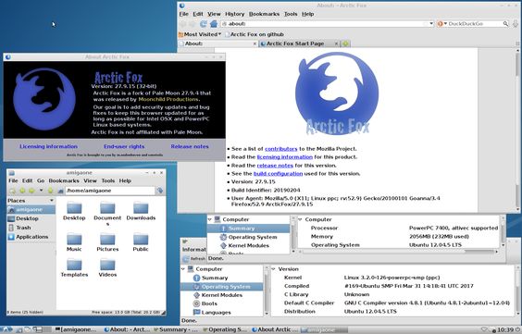This screenshot has width=522, height=334.
Task: Click 'Licensing information' in About Arctic Fox dialog
Action: (49, 146)
